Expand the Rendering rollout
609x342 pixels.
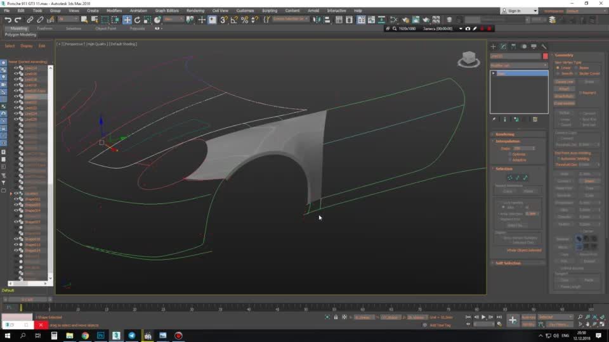(x=505, y=134)
